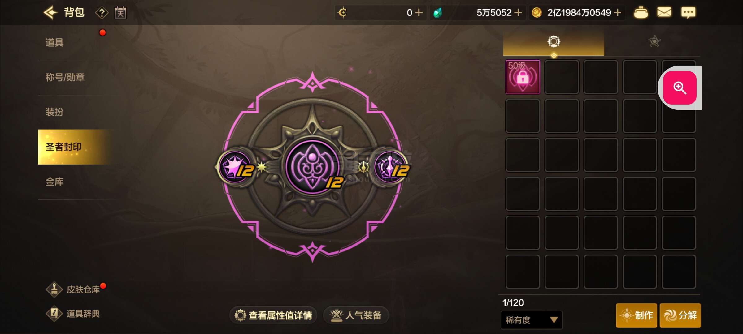Viewport: 743px width, 334px height.
Task: Select the locked 50级 seal item
Action: pyautogui.click(x=523, y=77)
